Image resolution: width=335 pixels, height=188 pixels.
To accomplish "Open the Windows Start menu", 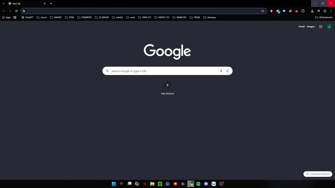I will click(x=114, y=184).
